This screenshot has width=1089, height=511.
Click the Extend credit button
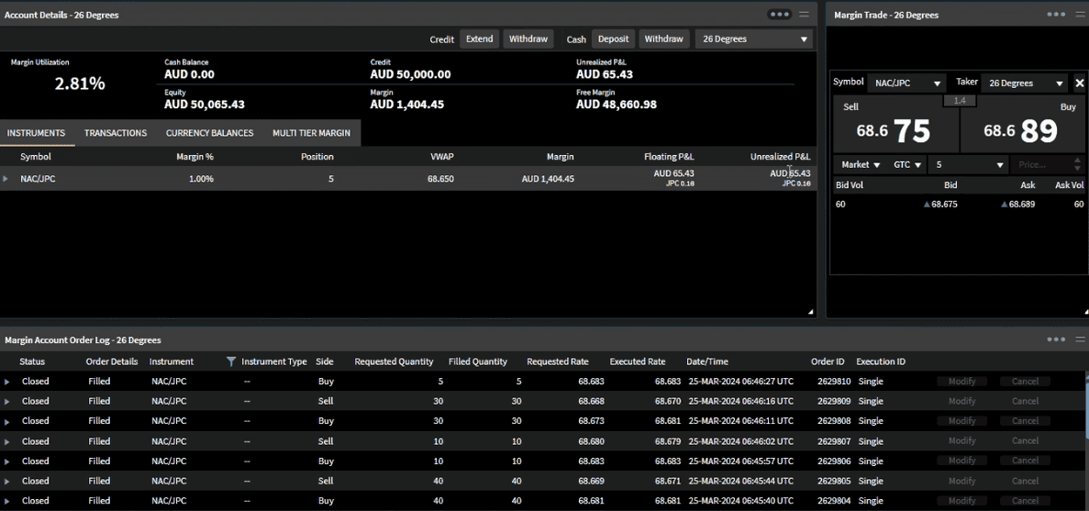click(479, 39)
